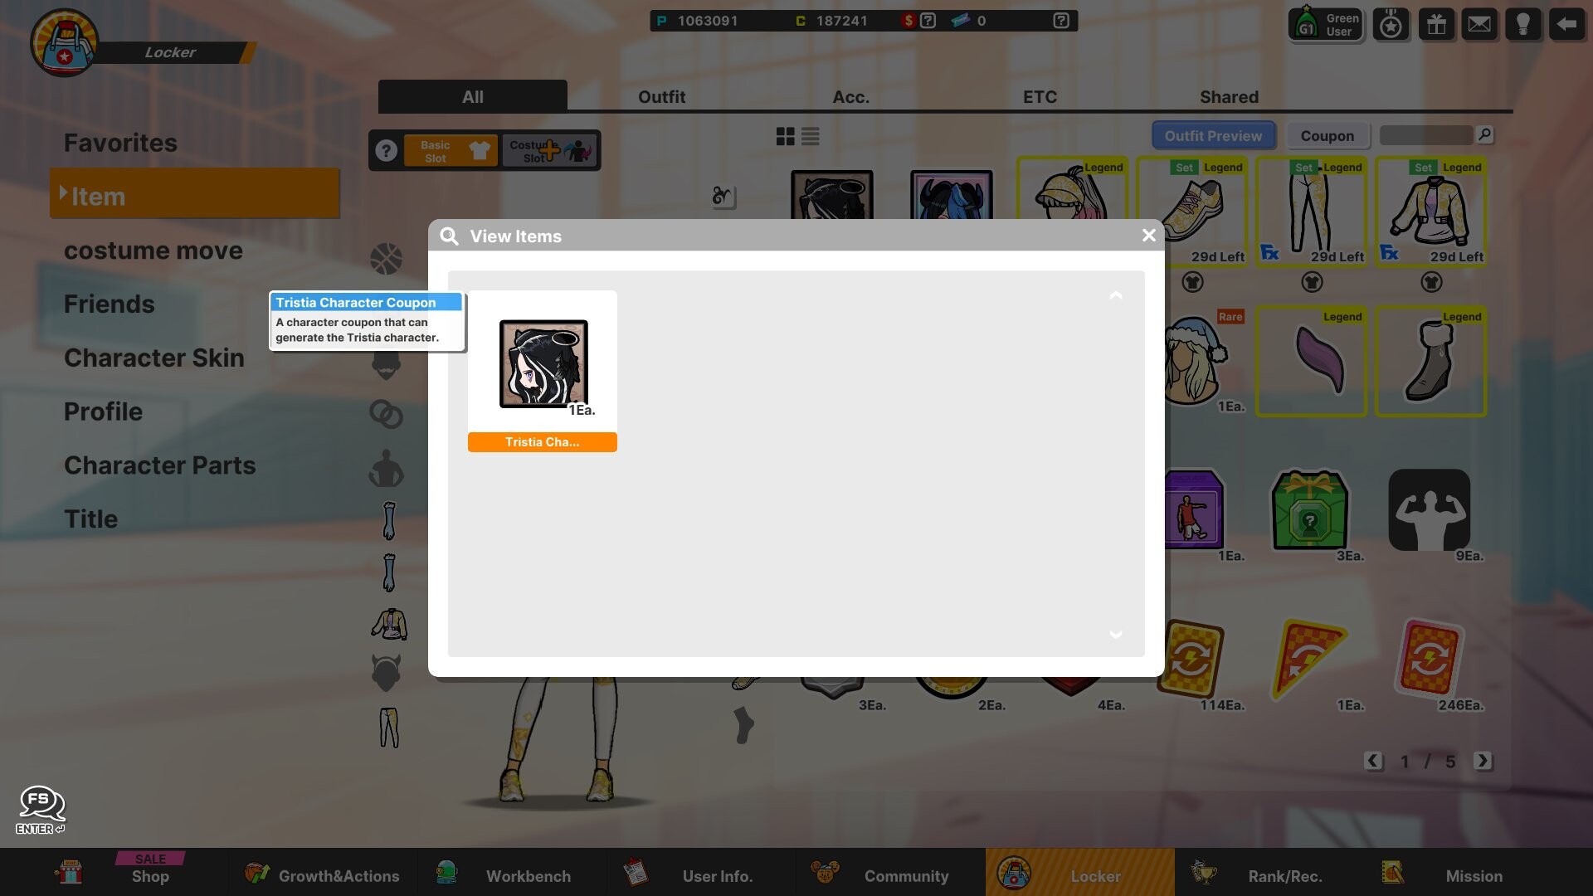
Task: Advance to next page with right arrow
Action: coord(1483,761)
